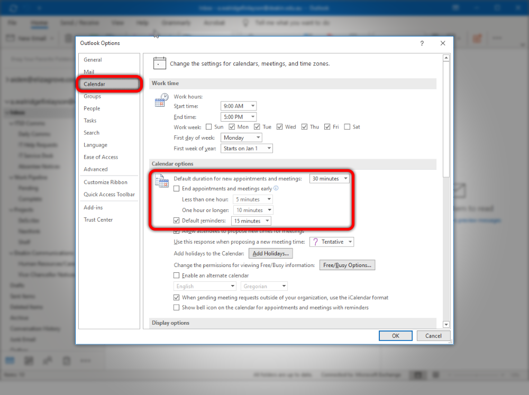This screenshot has height=395, width=529.
Task: Open People view in Outlook navigation bar
Action: click(x=47, y=361)
